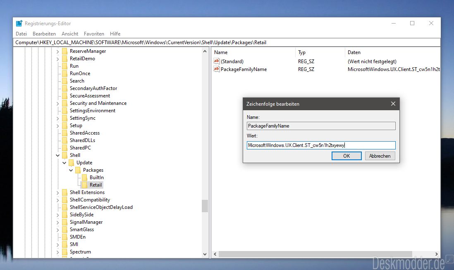Click the SharedDLLs folder icon
The image size is (454, 270).
65,140
